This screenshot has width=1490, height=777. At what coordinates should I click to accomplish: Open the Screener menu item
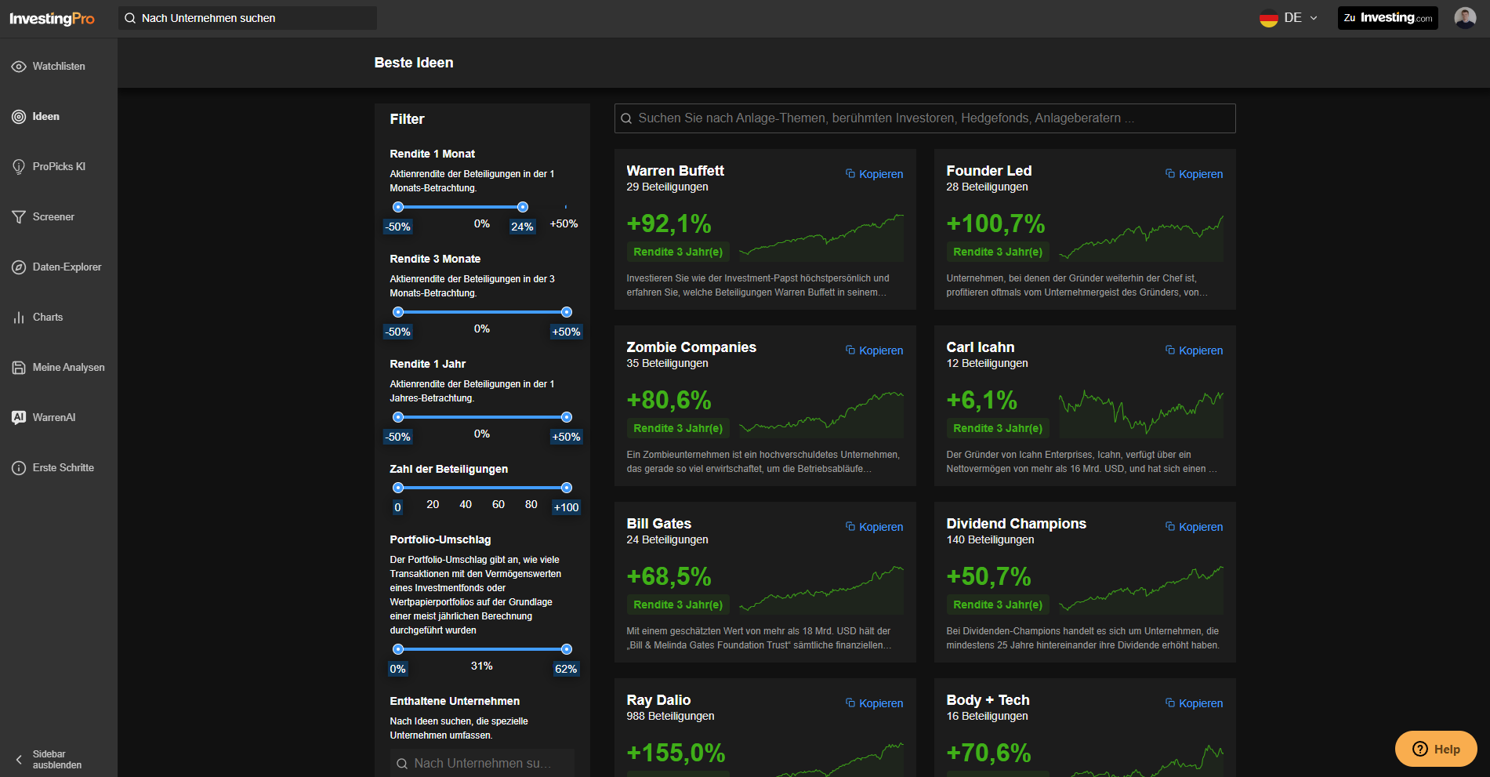coord(59,217)
